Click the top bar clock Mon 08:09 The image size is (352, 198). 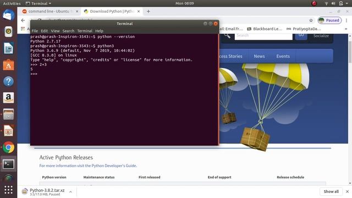(185, 3)
